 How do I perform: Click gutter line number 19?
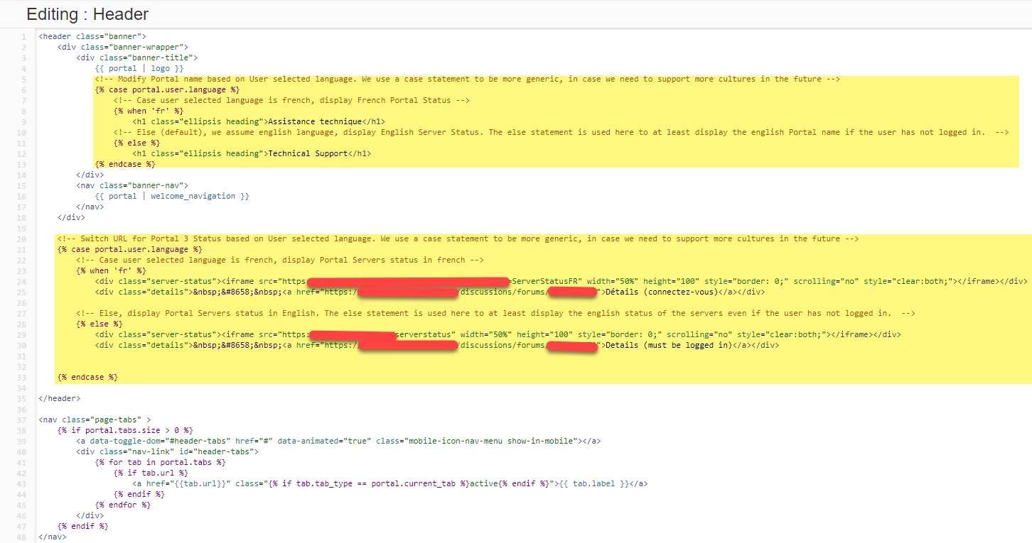tap(23, 228)
